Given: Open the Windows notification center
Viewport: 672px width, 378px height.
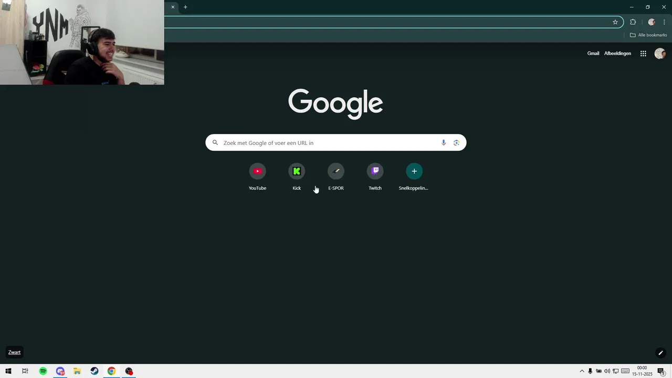Looking at the screenshot, I should (x=661, y=371).
